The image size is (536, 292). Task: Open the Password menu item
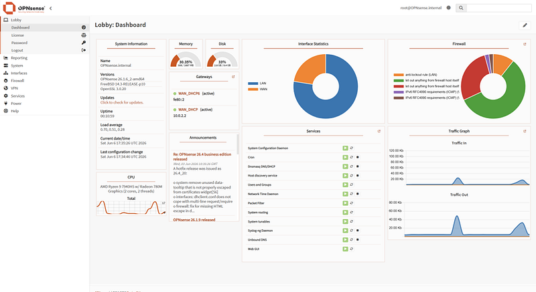[45, 43]
